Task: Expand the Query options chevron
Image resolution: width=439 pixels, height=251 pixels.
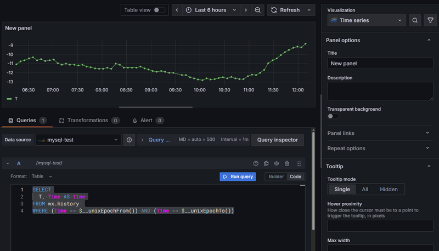Action: [142, 140]
